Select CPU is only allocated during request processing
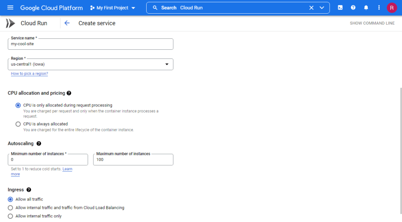 (18, 106)
